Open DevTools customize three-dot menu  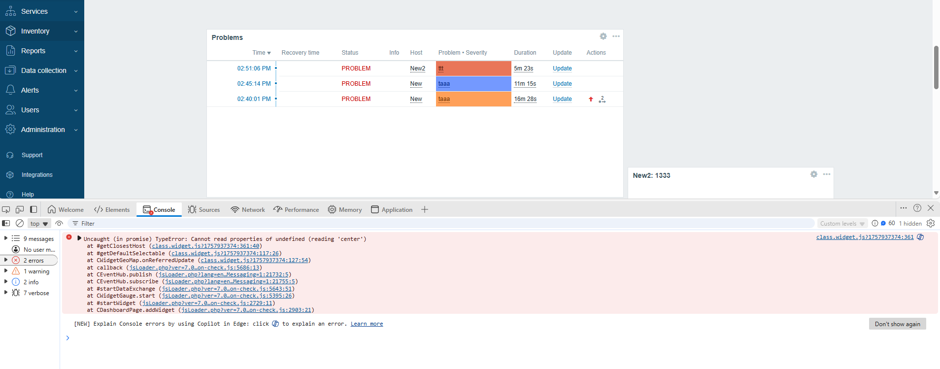904,208
